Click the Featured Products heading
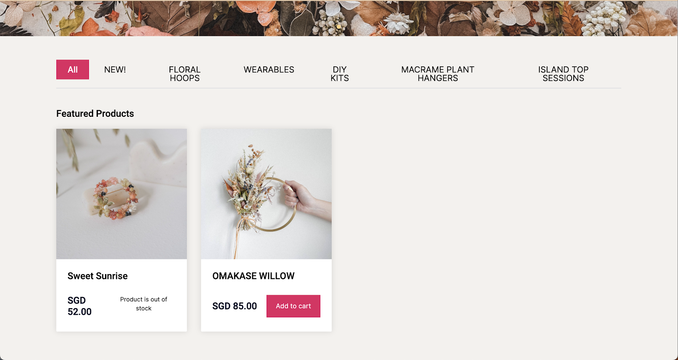678x360 pixels. pyautogui.click(x=95, y=113)
